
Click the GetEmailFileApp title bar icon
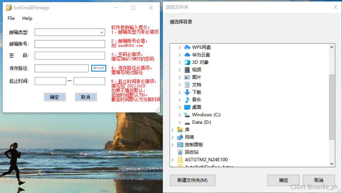pos(8,7)
